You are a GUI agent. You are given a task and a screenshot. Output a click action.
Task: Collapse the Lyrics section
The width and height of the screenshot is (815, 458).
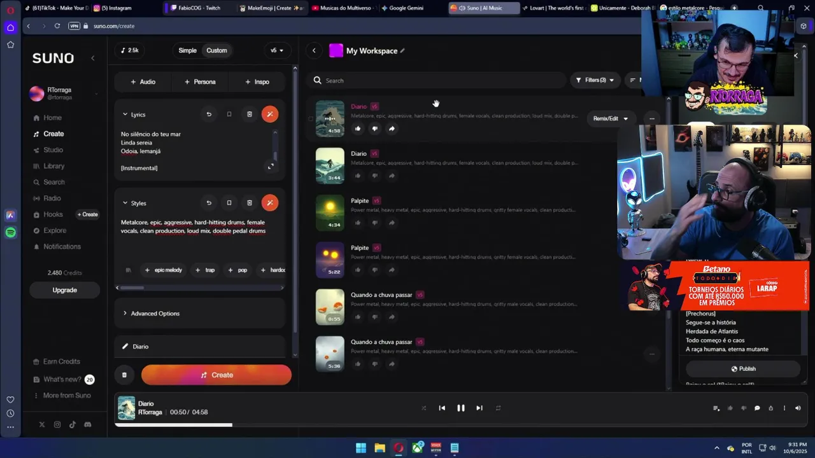125,114
